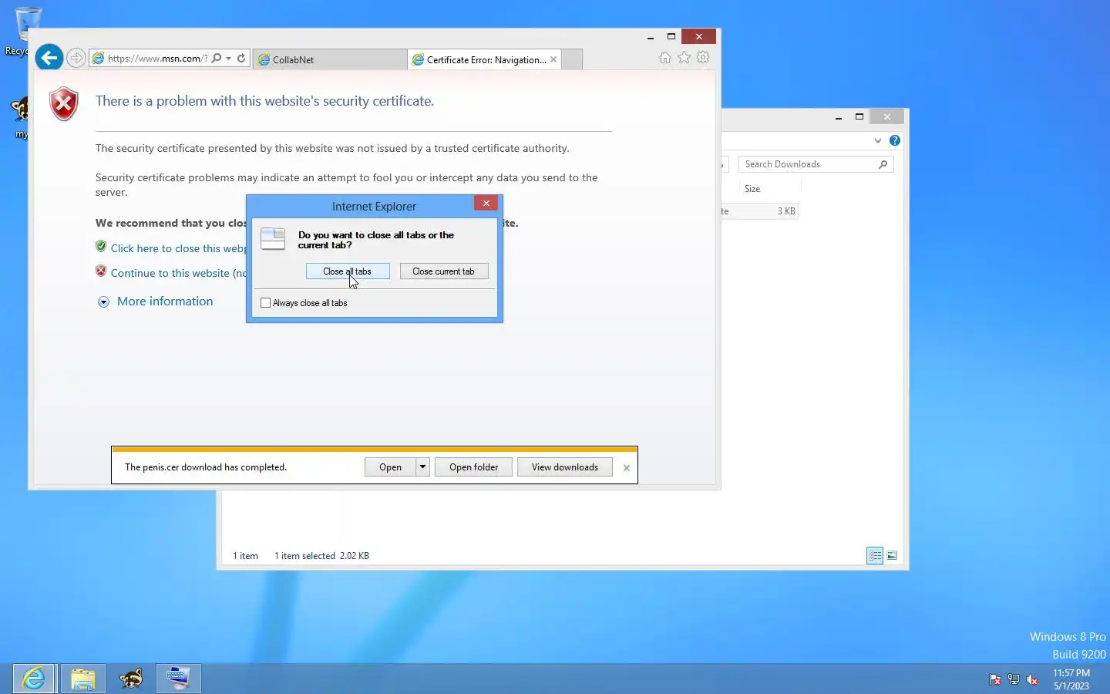The image size is (1110, 694).
Task: Click the red shield certificate warning icon
Action: [64, 104]
